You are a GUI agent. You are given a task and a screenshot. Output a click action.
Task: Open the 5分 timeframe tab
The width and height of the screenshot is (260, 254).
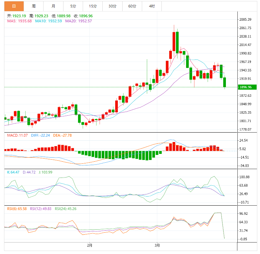tap(73, 6)
